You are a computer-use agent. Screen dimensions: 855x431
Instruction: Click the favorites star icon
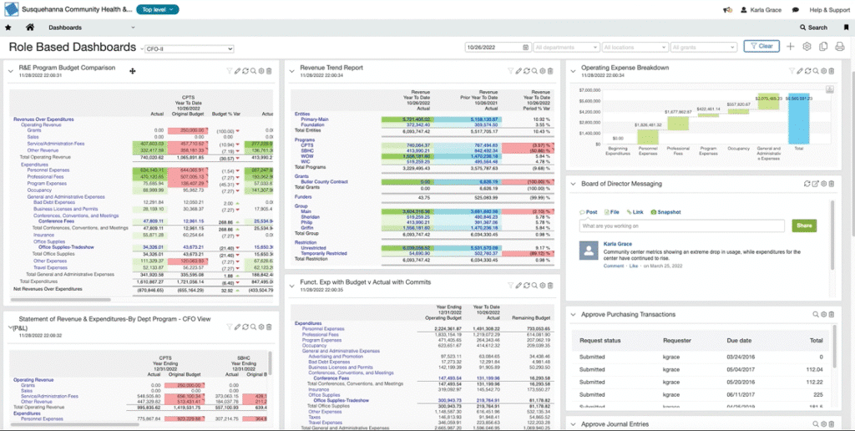8,28
